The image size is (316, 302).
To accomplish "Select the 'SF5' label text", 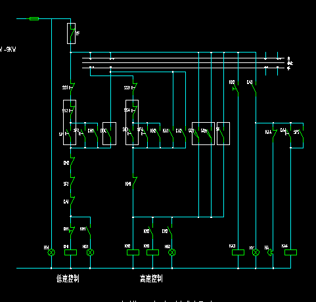I will [x=296, y=132].
